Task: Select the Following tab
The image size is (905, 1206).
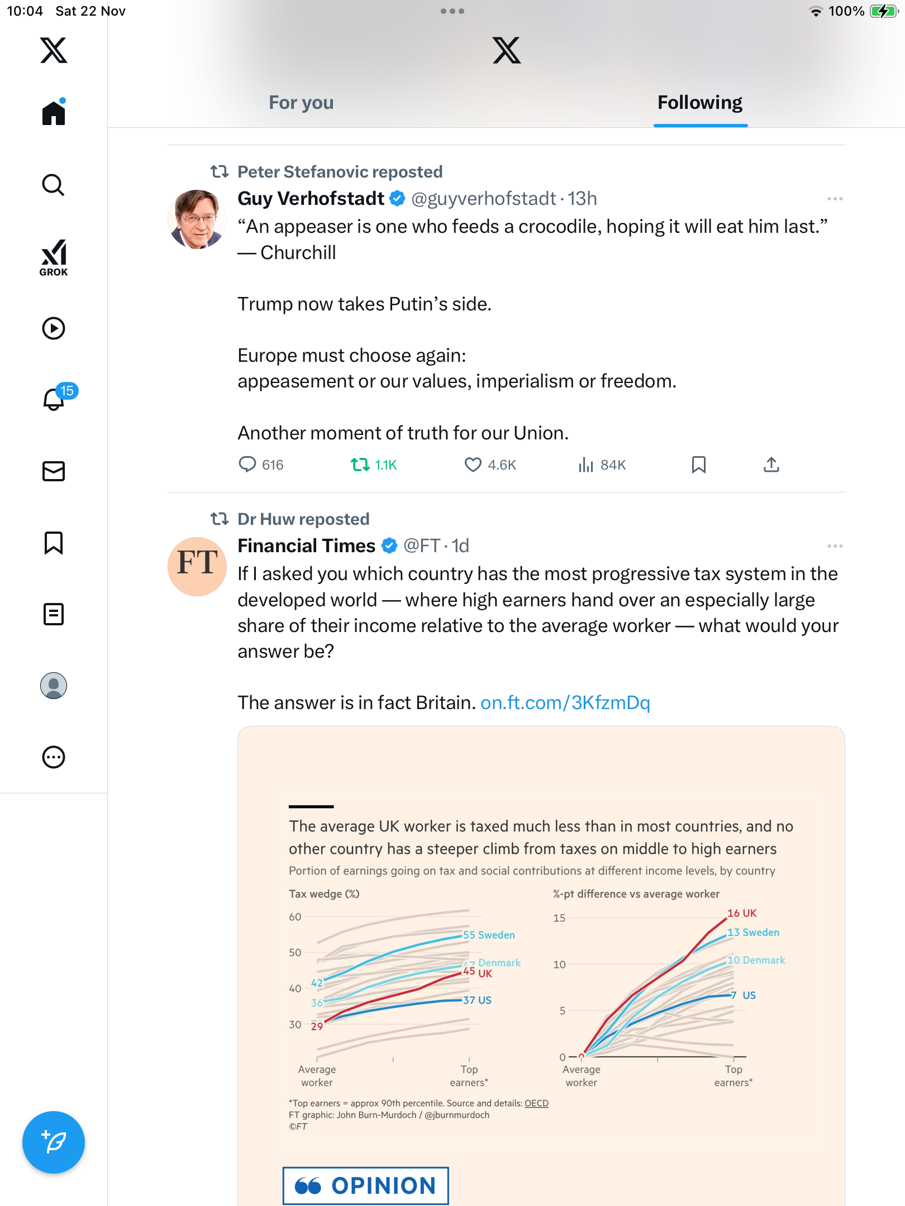Action: coord(699,103)
